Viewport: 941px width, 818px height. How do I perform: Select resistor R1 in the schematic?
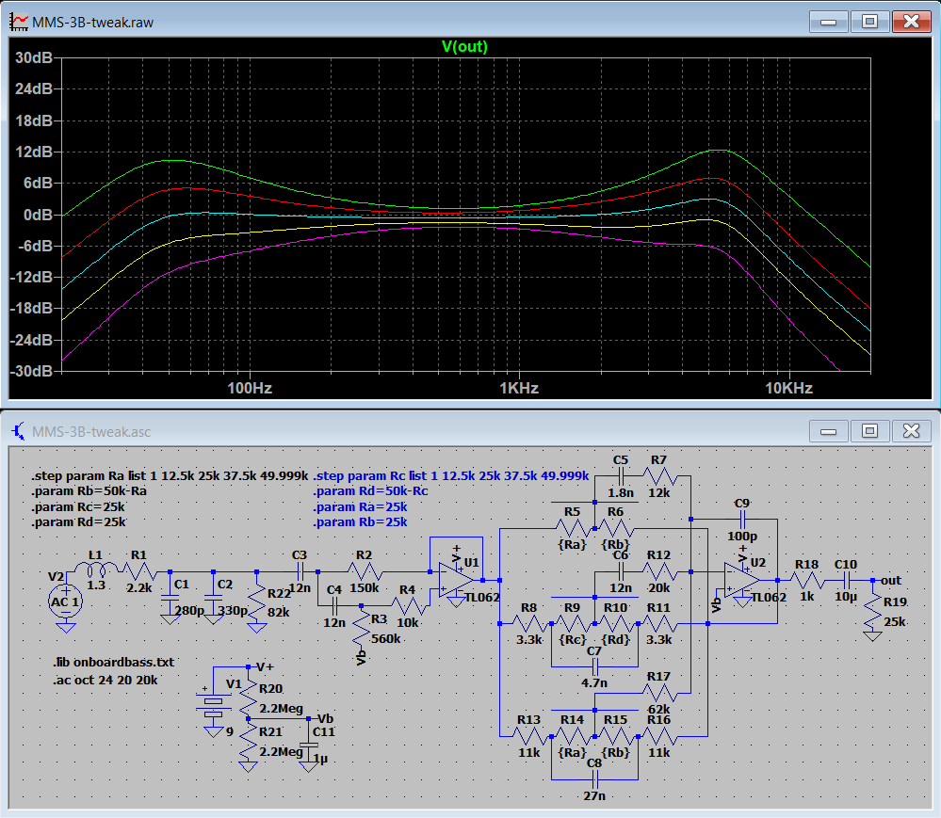[x=138, y=571]
